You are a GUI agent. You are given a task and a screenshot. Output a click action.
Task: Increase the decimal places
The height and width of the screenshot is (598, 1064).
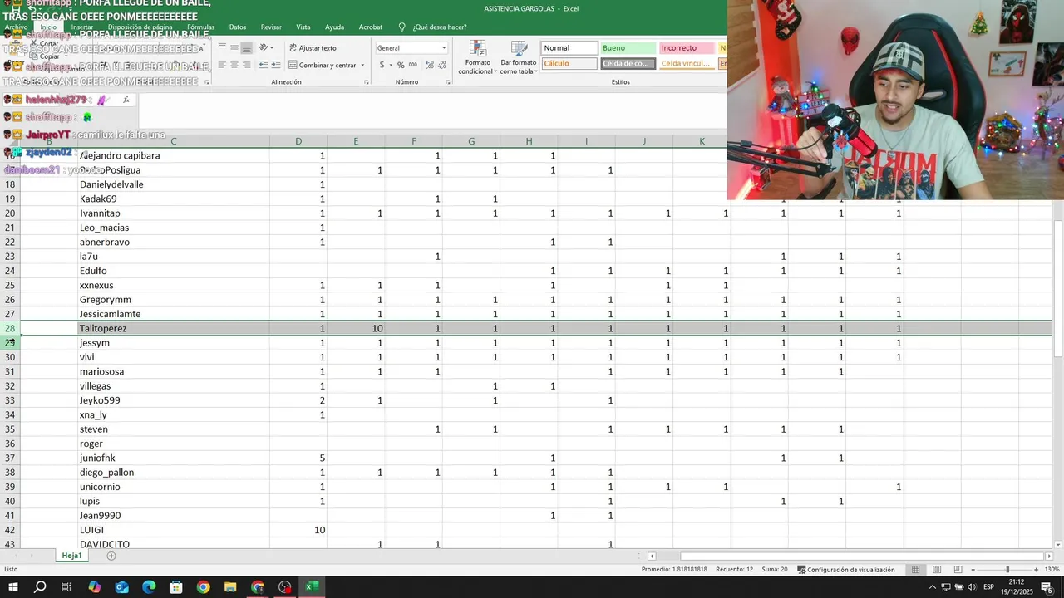pos(430,65)
